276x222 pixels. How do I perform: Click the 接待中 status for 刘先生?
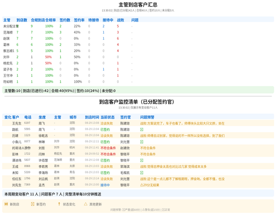tap(105, 185)
